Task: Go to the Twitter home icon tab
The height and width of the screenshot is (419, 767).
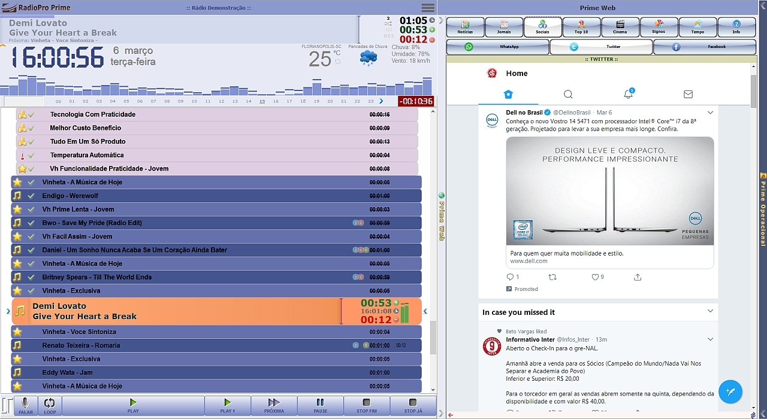Action: click(x=508, y=94)
